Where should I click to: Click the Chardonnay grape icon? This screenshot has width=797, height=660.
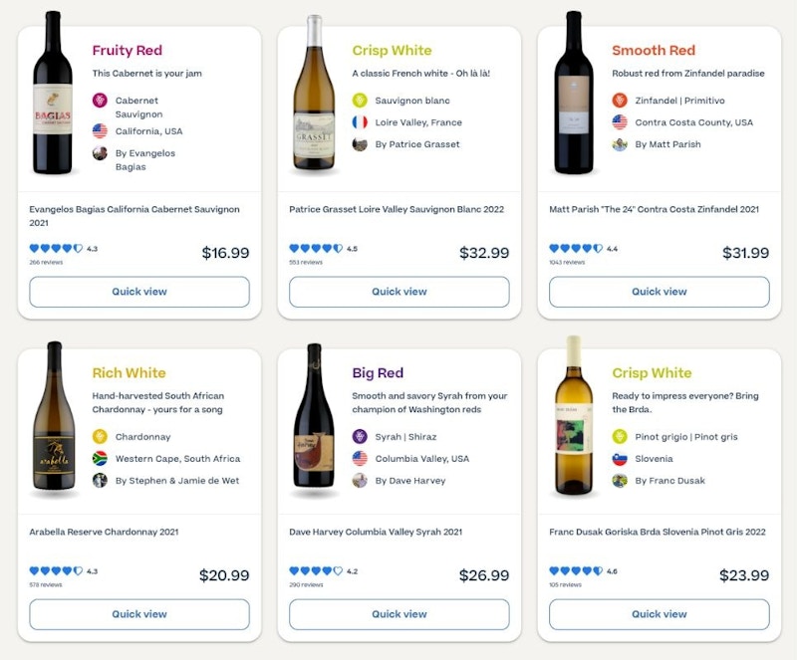pyautogui.click(x=100, y=437)
